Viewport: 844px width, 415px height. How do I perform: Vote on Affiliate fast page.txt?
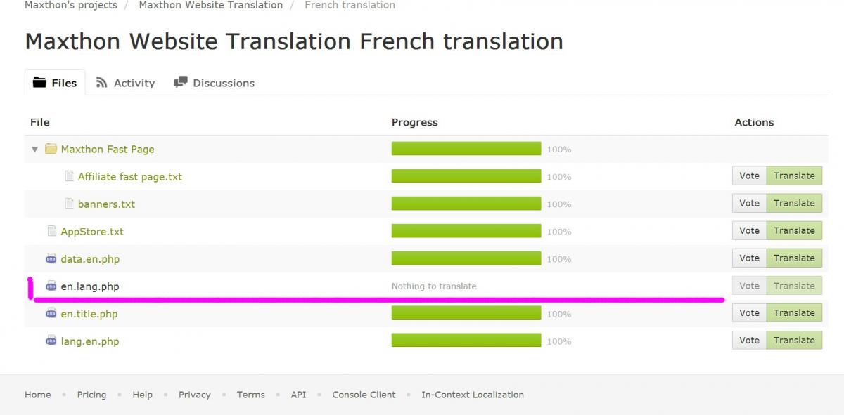[749, 176]
